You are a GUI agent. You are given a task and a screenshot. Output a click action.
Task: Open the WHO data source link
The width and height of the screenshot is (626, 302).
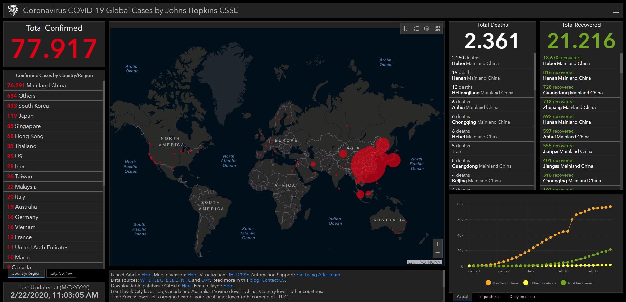pos(145,280)
